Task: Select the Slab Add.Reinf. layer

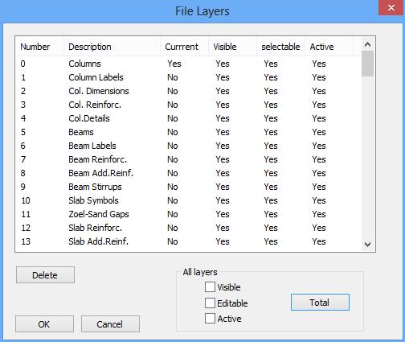Action: (189, 241)
